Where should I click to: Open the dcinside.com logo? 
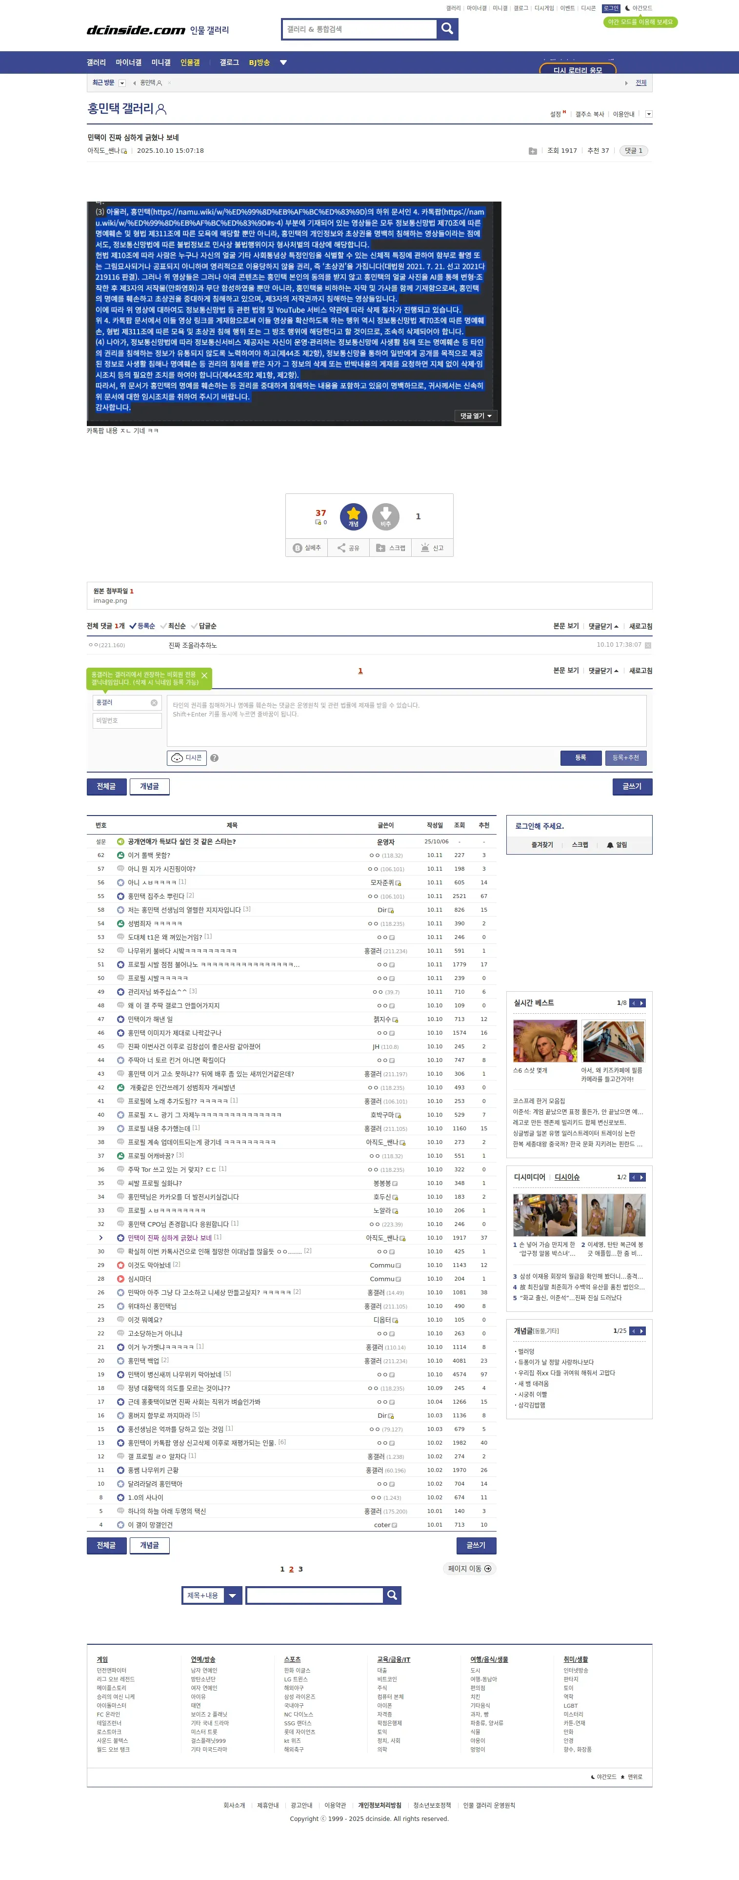136,30
